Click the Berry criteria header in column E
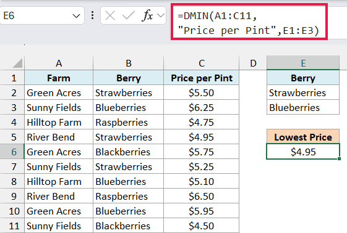Viewport: 347px width, 233px height. [x=303, y=78]
